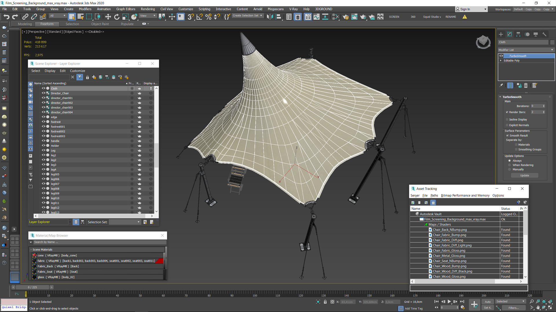Open the Hierarchy tab in command panel
The image size is (556, 312).
point(518,34)
